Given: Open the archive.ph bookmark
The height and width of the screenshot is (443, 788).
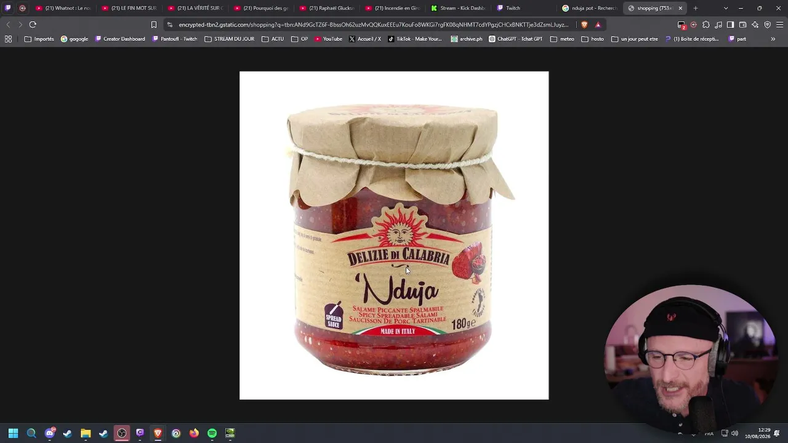Looking at the screenshot, I should pyautogui.click(x=467, y=39).
